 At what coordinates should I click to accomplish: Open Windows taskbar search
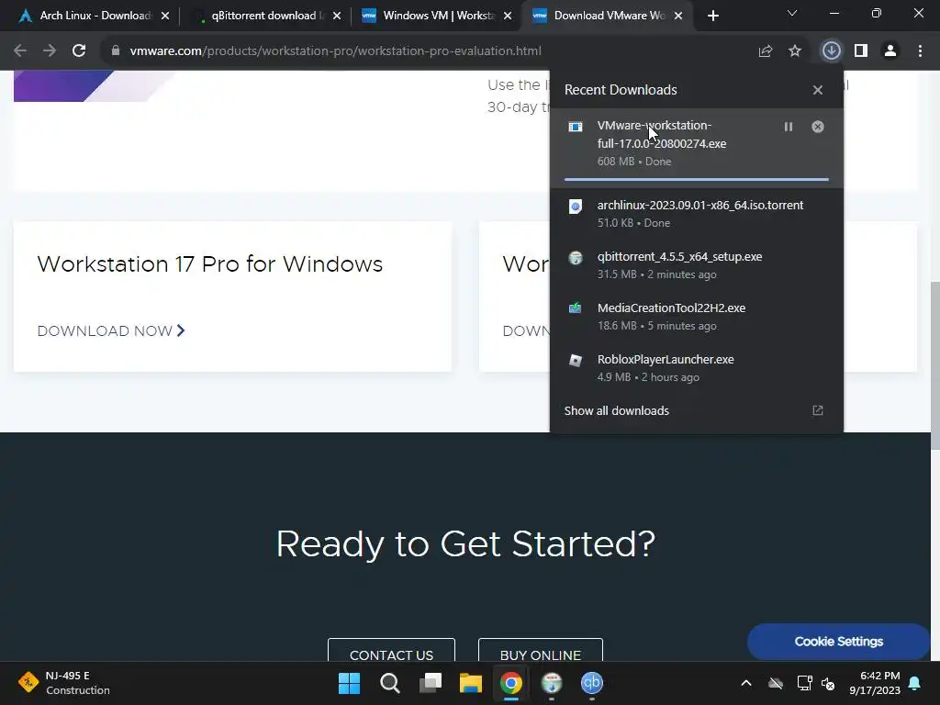pyautogui.click(x=389, y=683)
